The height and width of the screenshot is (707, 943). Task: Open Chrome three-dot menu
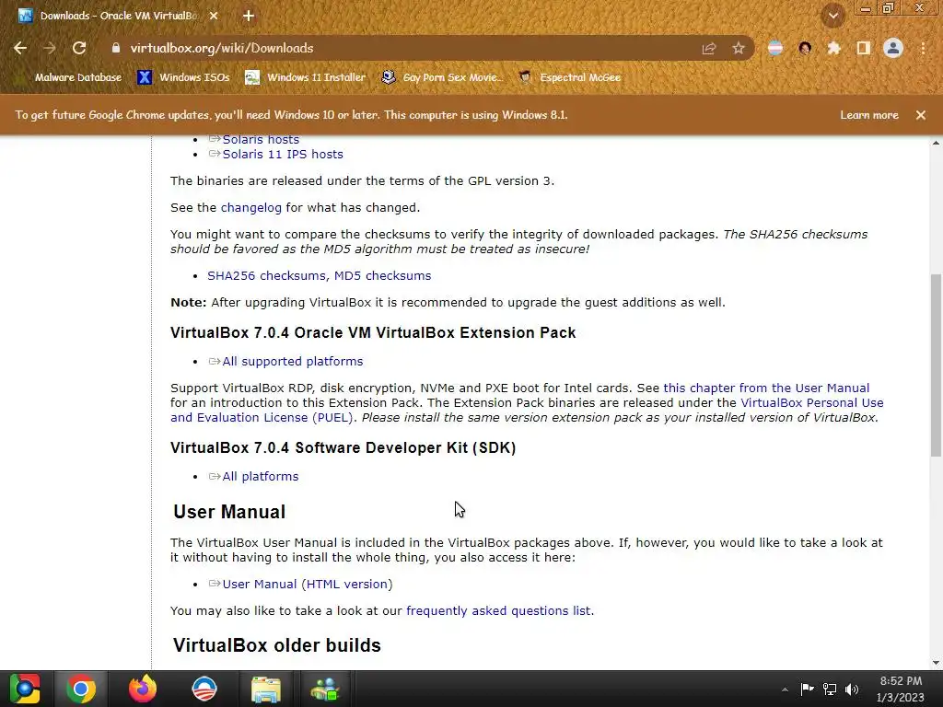coord(923,48)
